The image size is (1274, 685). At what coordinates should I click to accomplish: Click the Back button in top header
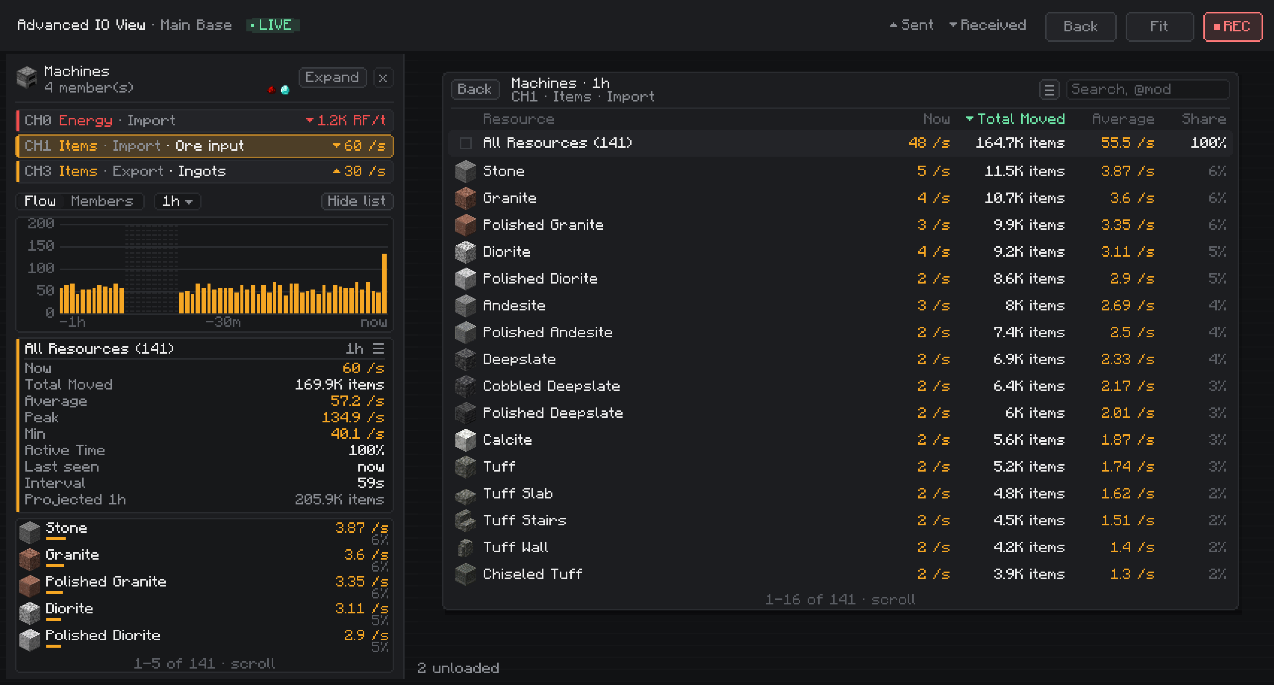1080,26
